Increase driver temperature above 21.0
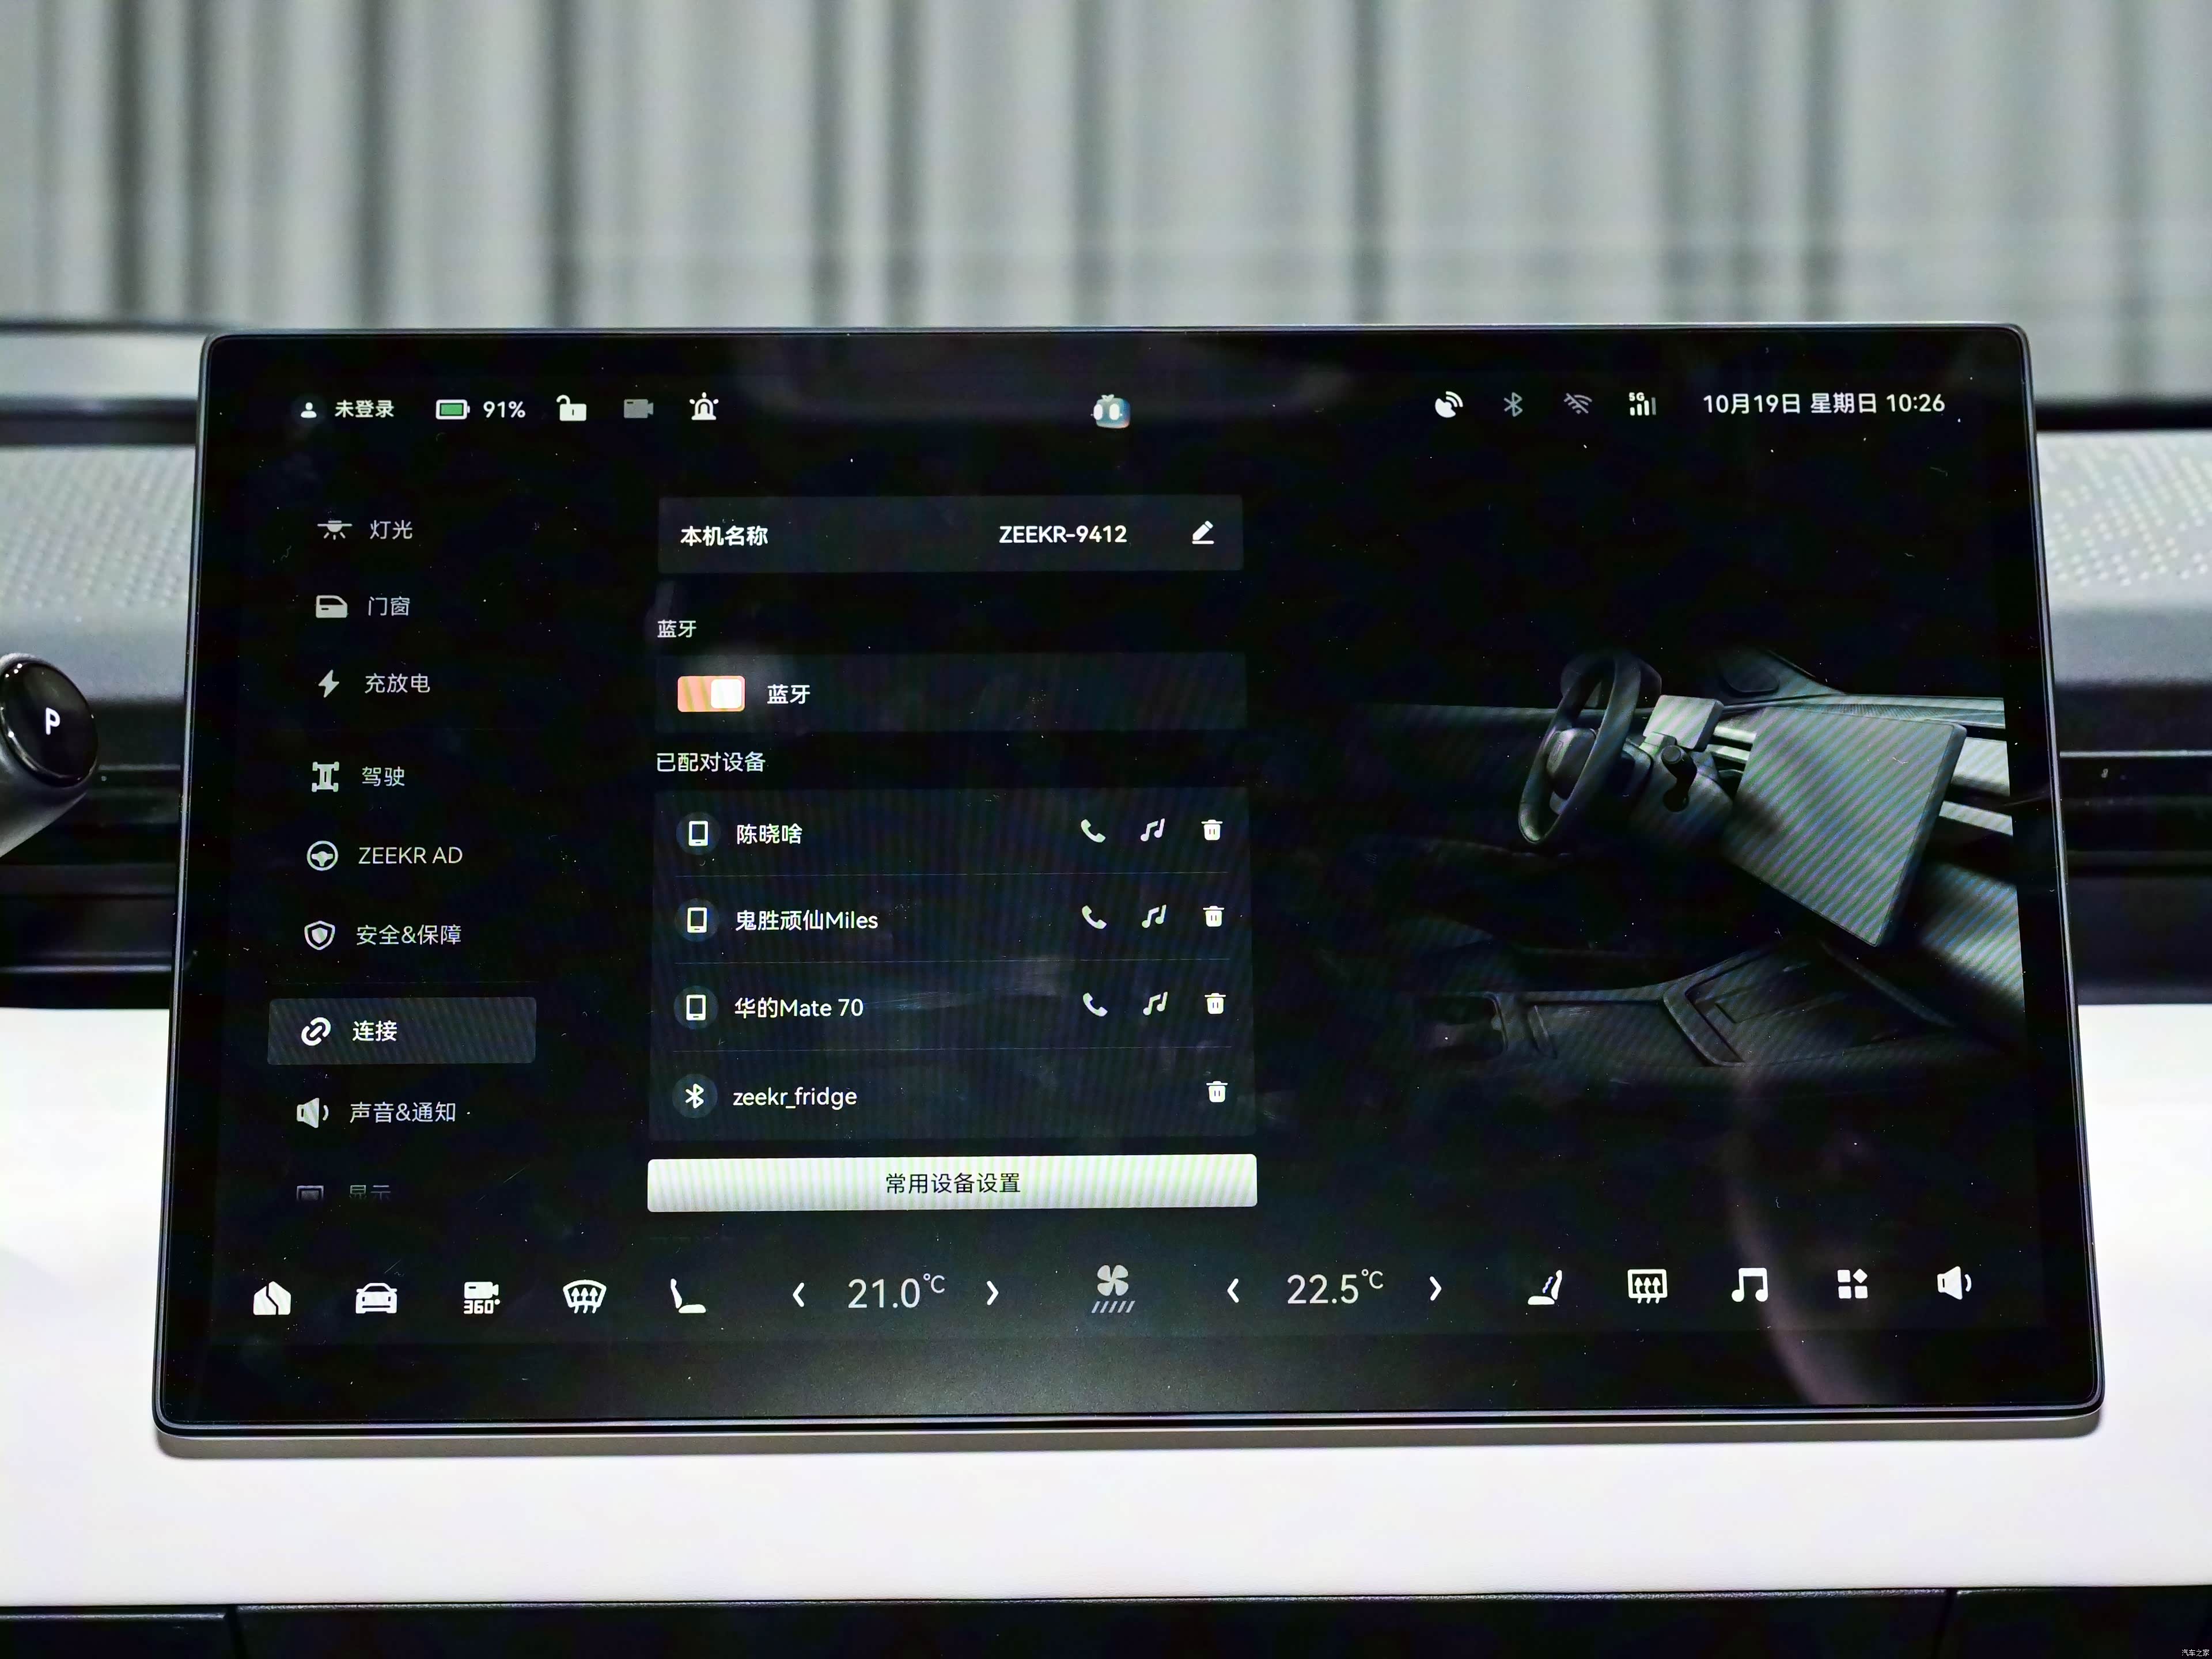2212x1659 pixels. 992,1294
